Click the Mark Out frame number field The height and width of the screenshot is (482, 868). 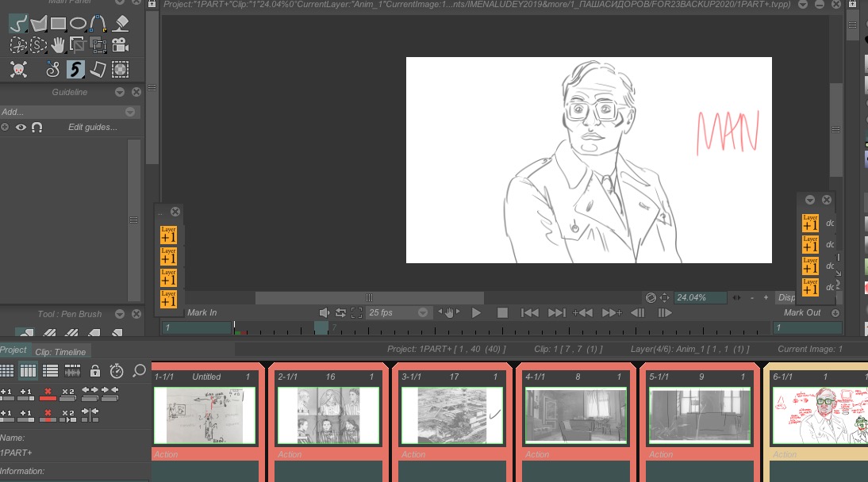coord(807,328)
